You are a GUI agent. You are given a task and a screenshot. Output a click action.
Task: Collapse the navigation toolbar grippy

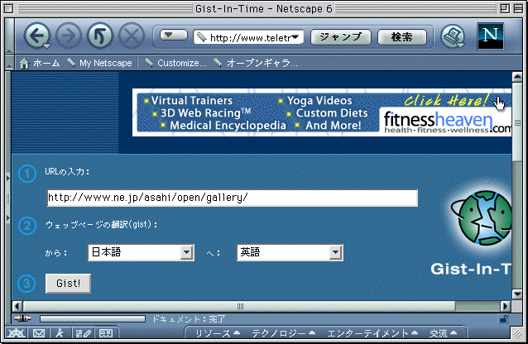[x=9, y=36]
